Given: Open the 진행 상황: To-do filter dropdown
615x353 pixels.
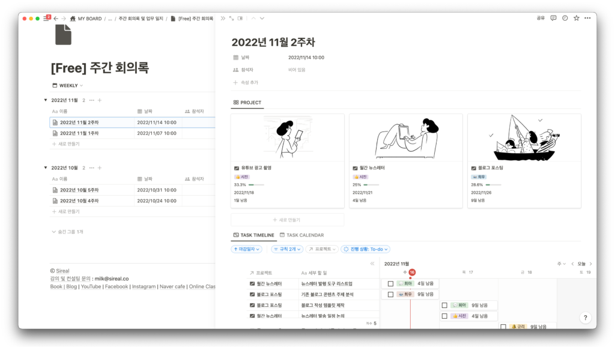Looking at the screenshot, I should [365, 249].
